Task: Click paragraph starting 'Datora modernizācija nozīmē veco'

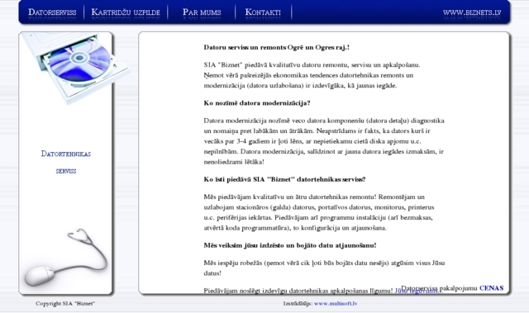Action: tap(324, 141)
